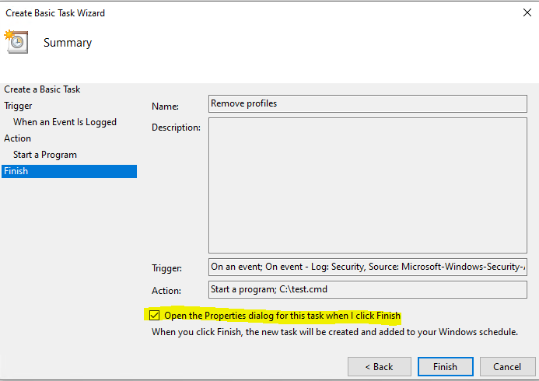
Task: Cancel the wizard
Action: pyautogui.click(x=507, y=366)
